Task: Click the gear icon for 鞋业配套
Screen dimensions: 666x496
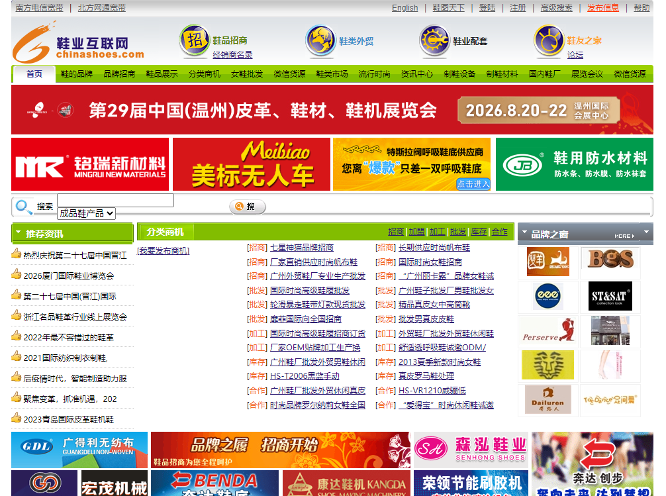Action: click(x=434, y=41)
